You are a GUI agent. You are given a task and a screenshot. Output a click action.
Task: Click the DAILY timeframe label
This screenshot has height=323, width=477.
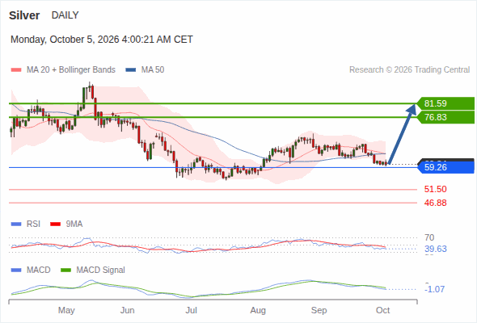click(65, 15)
